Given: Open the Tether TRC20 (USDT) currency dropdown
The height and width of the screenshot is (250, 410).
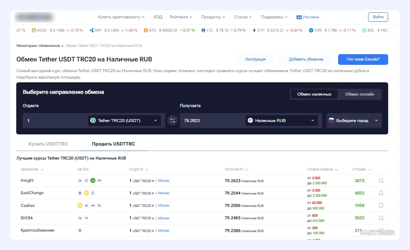Looking at the screenshot, I should (125, 120).
